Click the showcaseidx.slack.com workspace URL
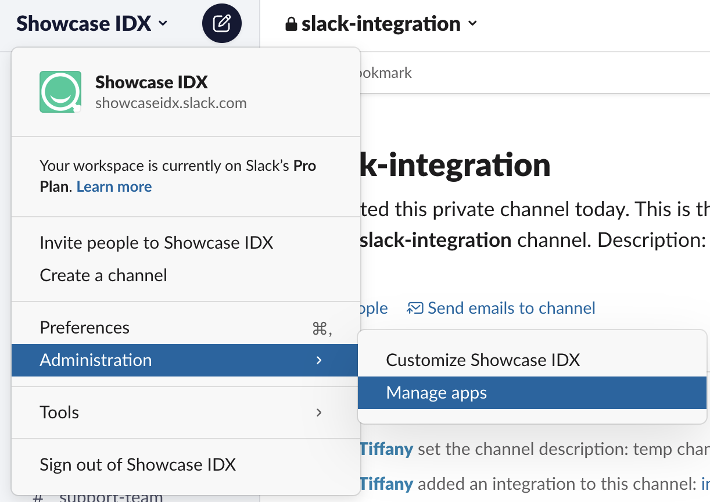This screenshot has width=710, height=502. tap(171, 103)
